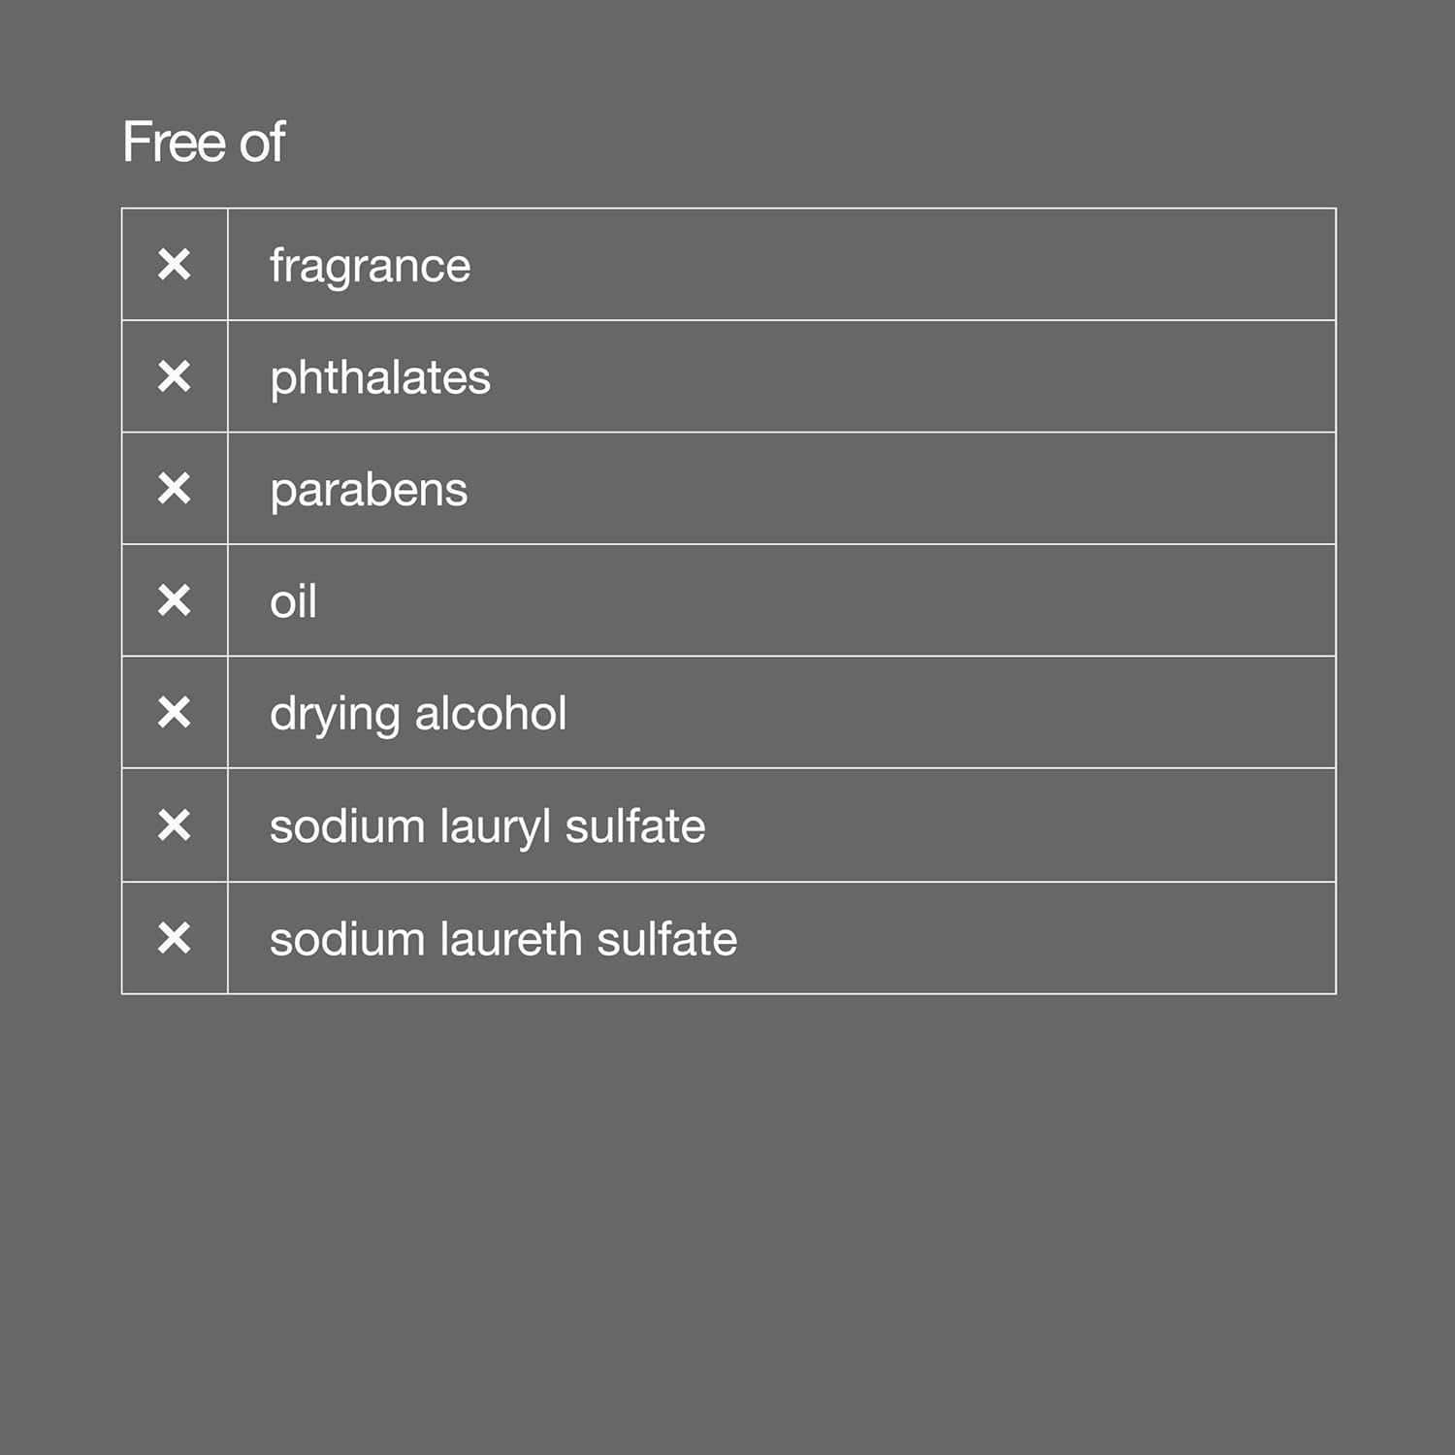Click the X icon beside fragrance
1455x1455 pixels.
coord(175,264)
